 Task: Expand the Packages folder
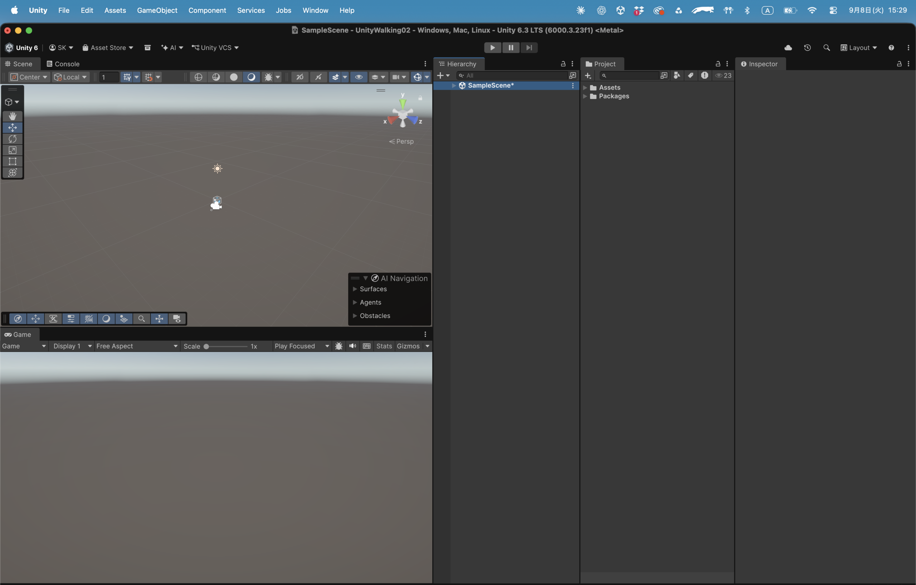click(585, 96)
